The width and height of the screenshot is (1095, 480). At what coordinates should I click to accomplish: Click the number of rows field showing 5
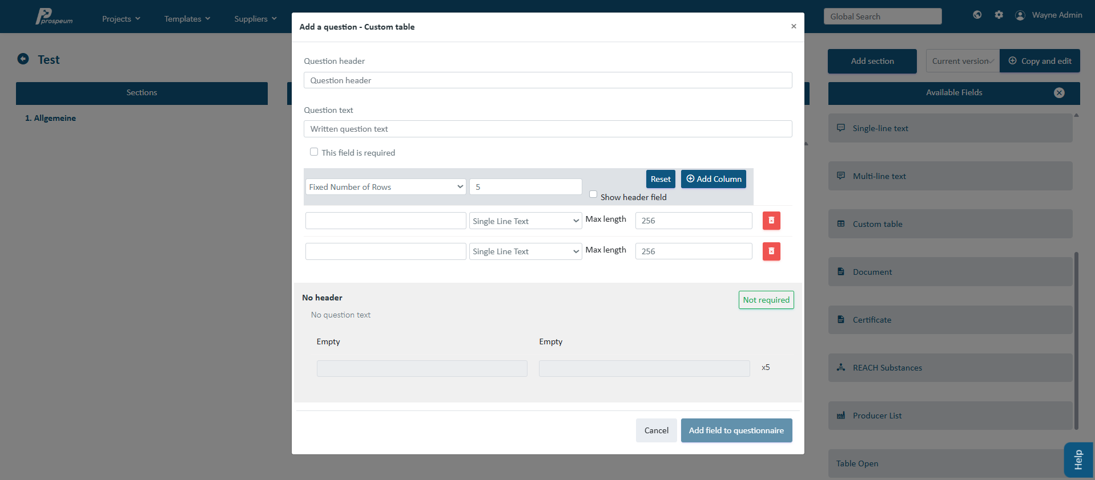click(x=526, y=187)
